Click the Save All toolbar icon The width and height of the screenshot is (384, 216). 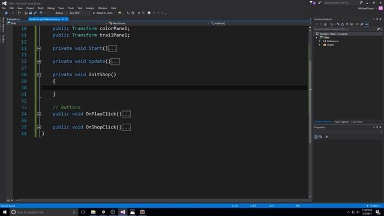coord(35,13)
